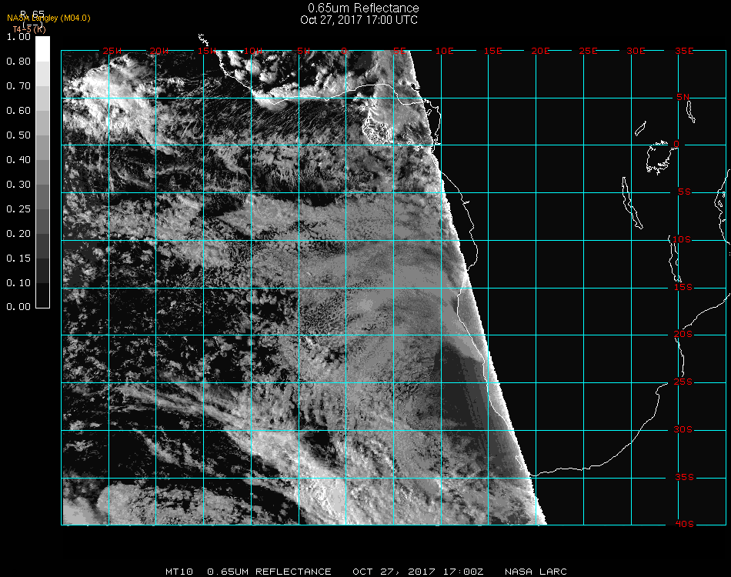Click the 0 equator latitude label
Screen dimensions: 731x577
676,144
